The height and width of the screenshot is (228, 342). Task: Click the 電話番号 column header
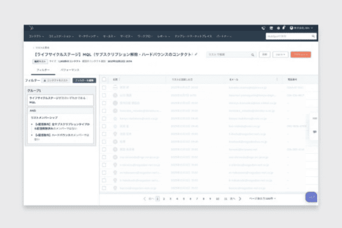click(x=292, y=80)
